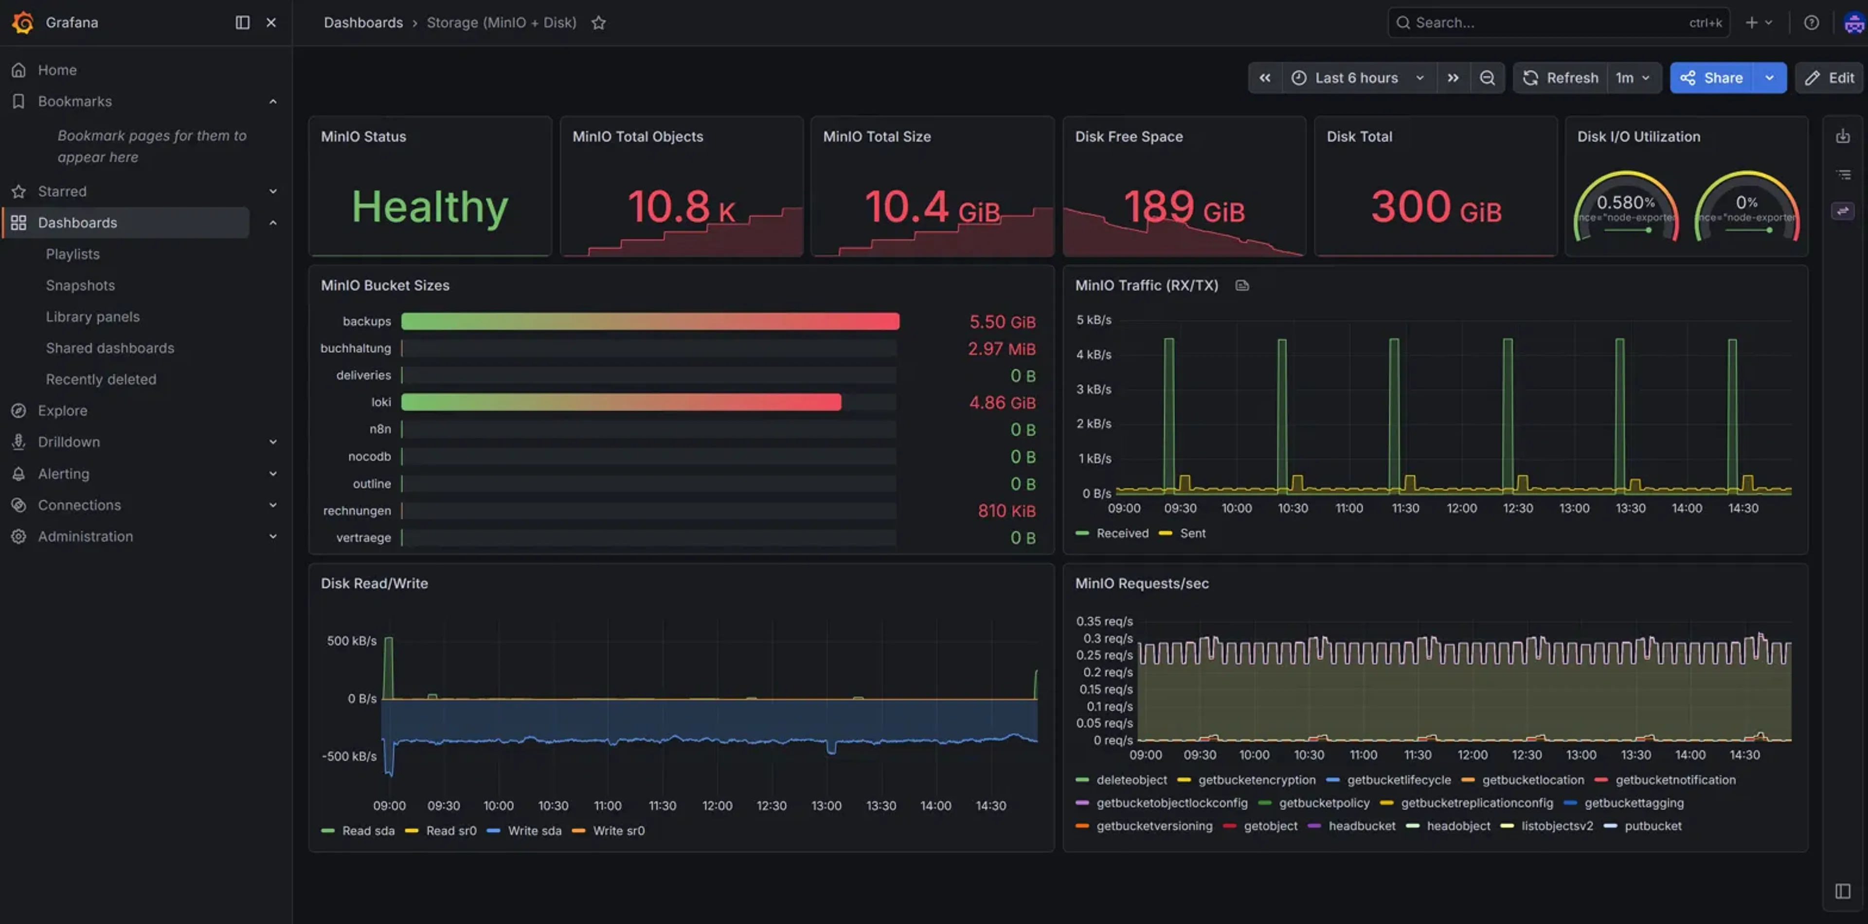
Task: Open Snapshots
Action: [80, 285]
